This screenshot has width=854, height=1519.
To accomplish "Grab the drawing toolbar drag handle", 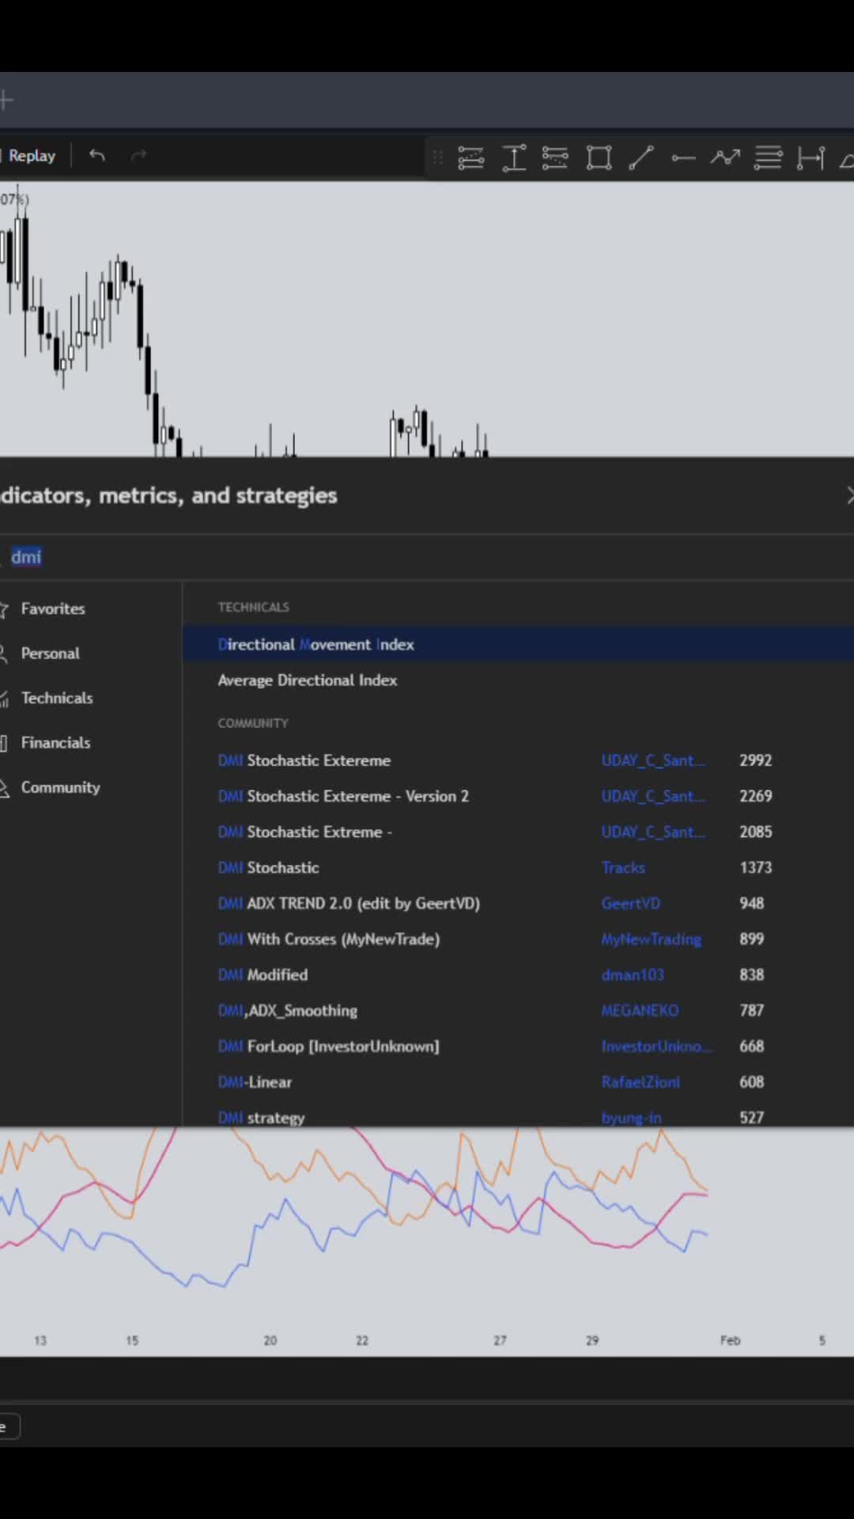I will 437,157.
